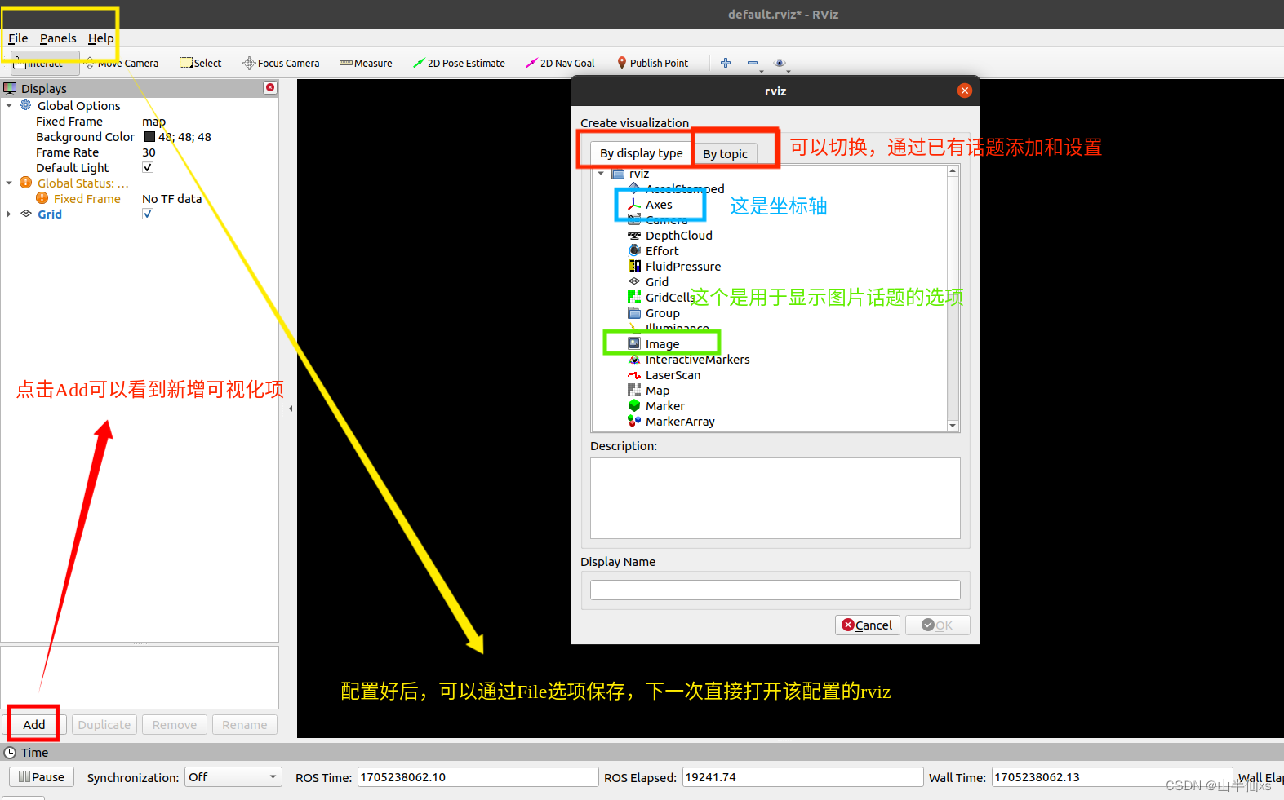Screen dimensions: 1284x800
Task: Close the Displays panel
Action: pyautogui.click(x=270, y=87)
